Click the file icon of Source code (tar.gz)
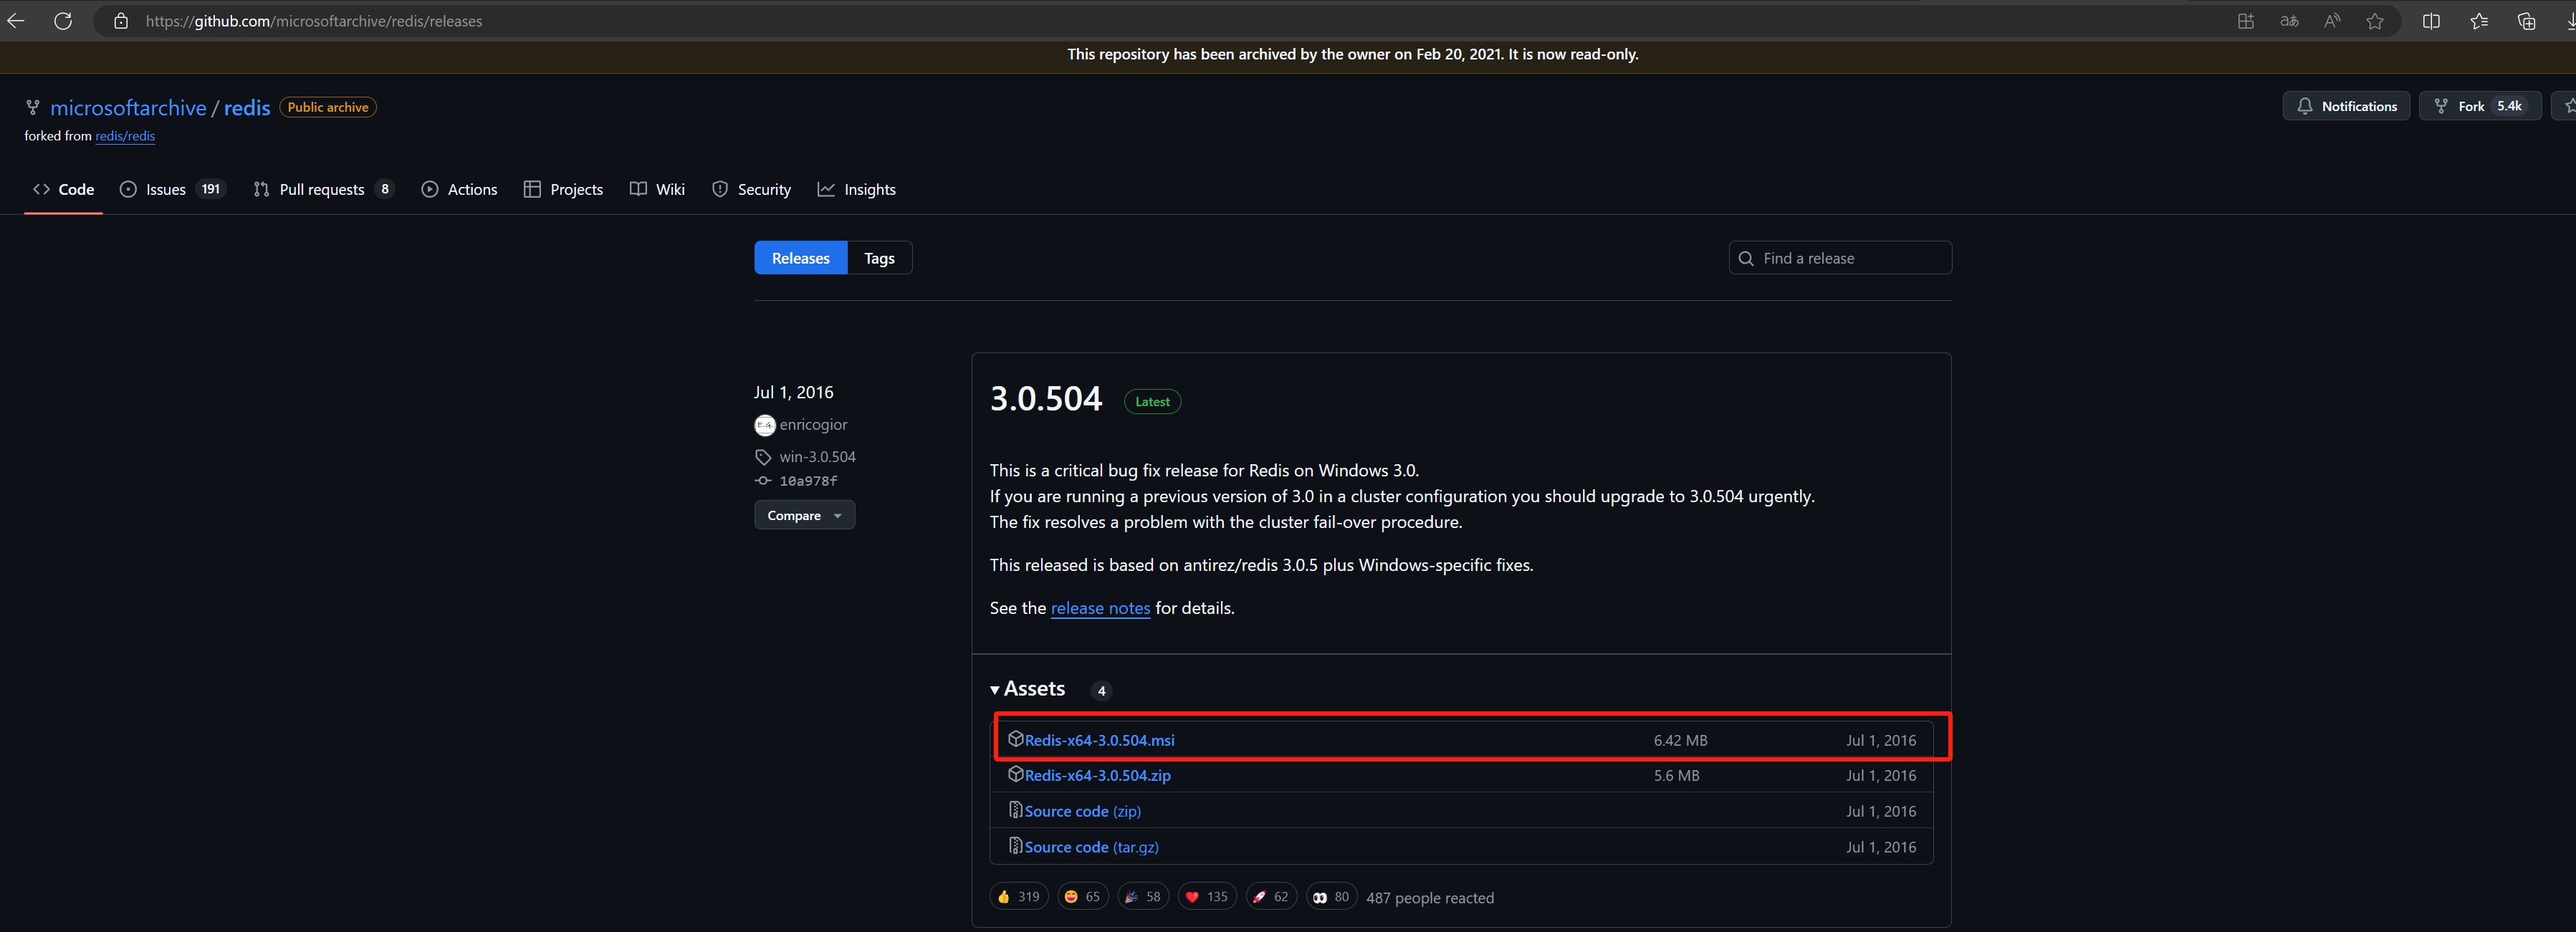Screen dimensions: 2576x932 1015,846
